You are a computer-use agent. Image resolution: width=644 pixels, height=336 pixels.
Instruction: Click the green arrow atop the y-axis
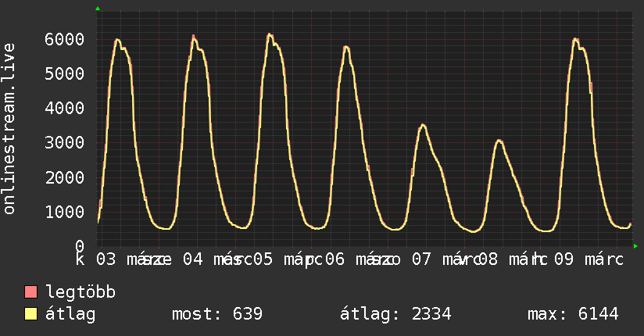pos(98,9)
